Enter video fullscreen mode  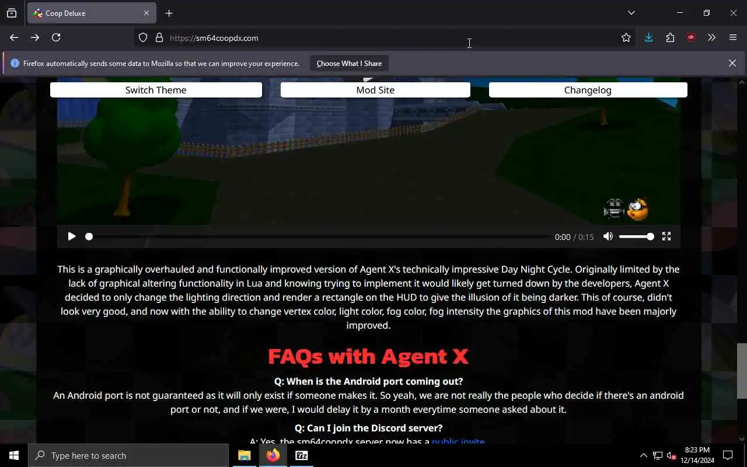(666, 236)
